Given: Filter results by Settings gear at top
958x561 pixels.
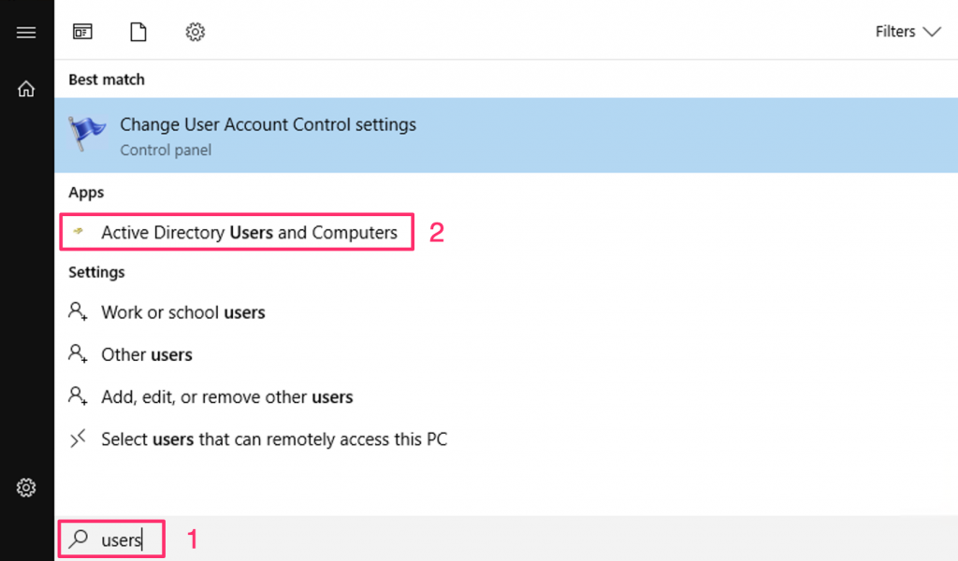Looking at the screenshot, I should click(195, 32).
